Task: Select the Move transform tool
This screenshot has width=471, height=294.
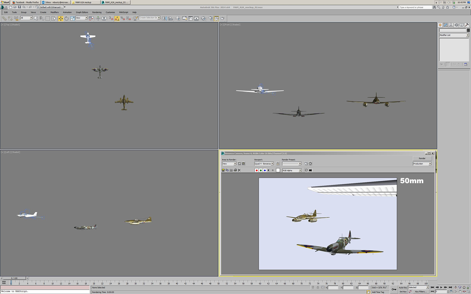Action: point(61,19)
